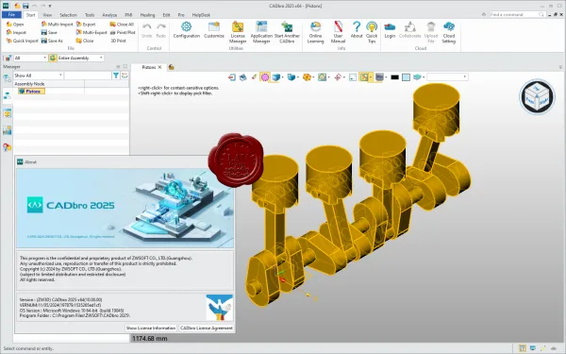Screen dimensions: 566x354
Task: Click the Save icon in quick access bar
Action: click(25, 6)
